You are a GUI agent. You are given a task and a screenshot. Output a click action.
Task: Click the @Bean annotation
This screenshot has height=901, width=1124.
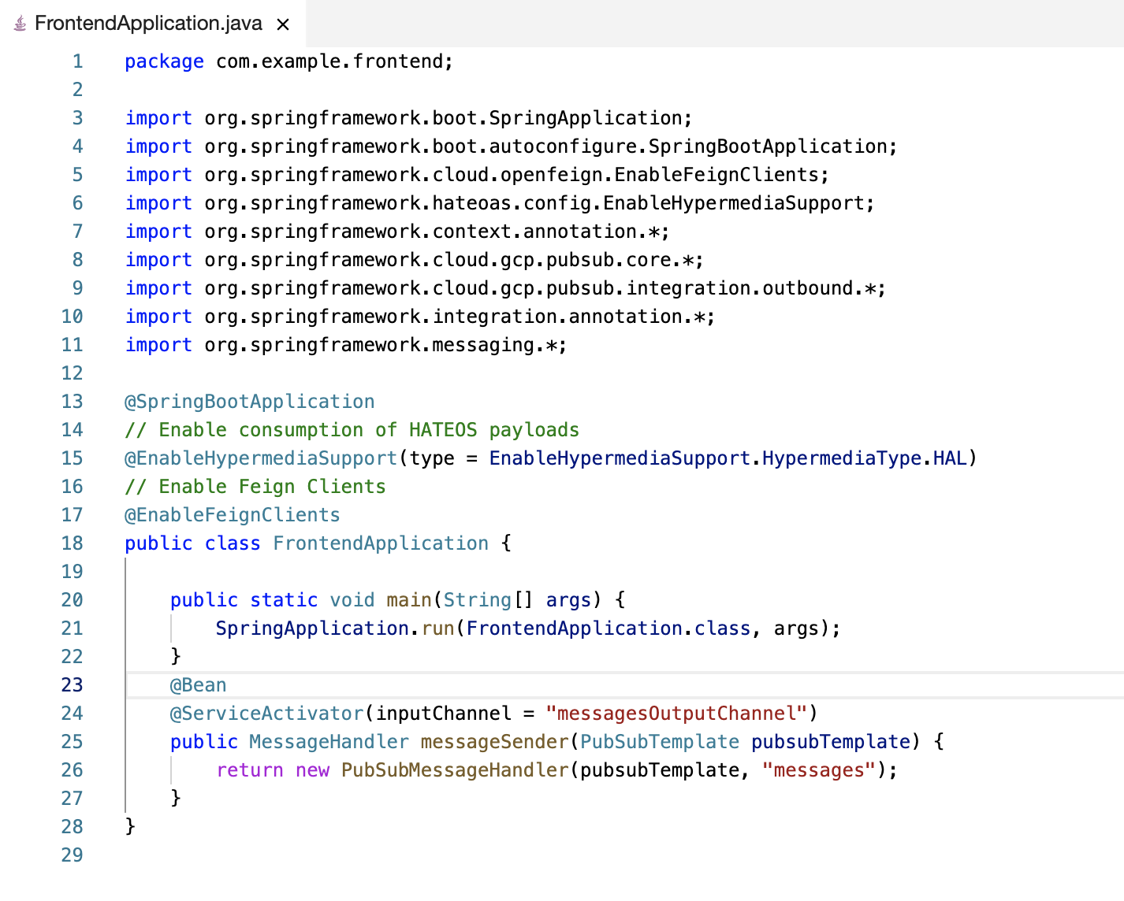tap(199, 685)
